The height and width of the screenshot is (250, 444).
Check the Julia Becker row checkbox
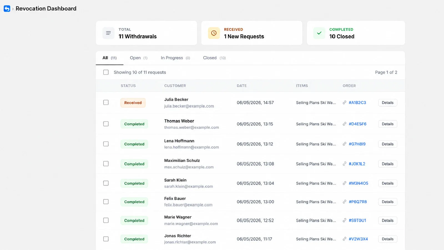(106, 102)
